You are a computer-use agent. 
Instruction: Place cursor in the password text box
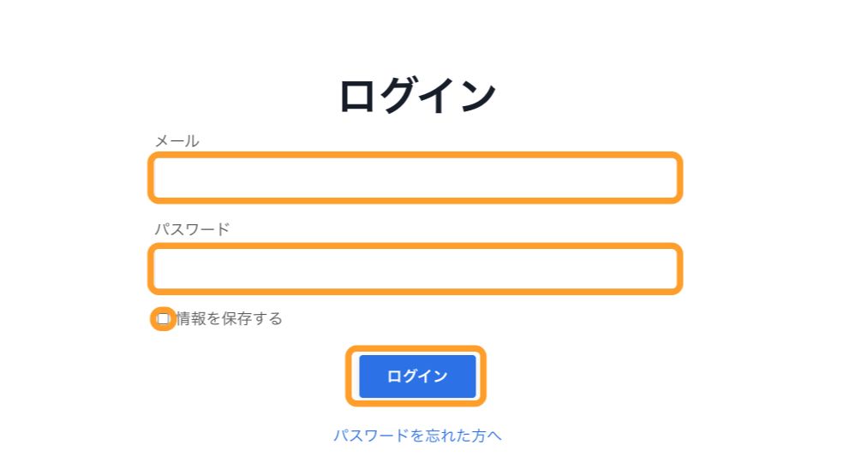[x=416, y=269]
